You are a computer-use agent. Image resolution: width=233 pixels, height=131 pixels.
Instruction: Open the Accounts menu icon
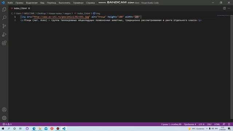pyautogui.click(x=4, y=110)
